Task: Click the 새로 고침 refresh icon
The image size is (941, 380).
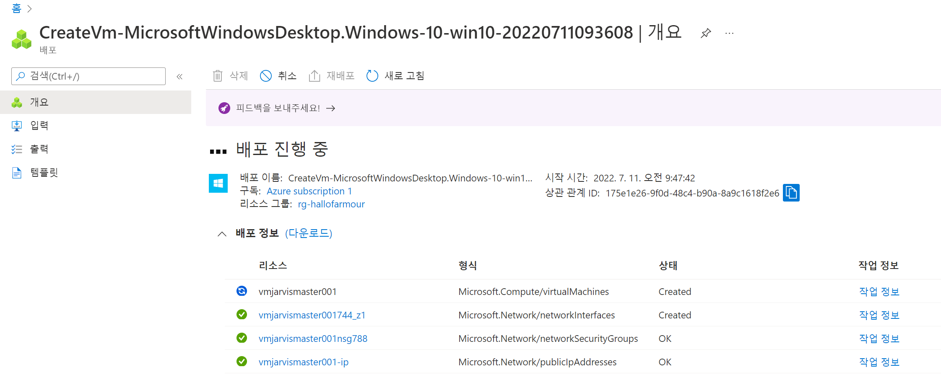Action: coord(372,76)
